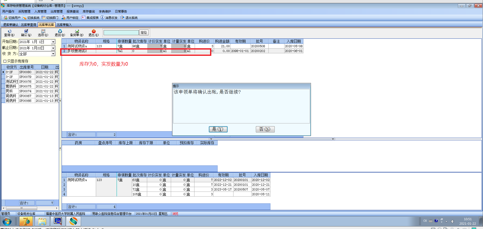This screenshot has height=229, width=483.
Task: Open the Windows Start menu orb
Action: 7,221
